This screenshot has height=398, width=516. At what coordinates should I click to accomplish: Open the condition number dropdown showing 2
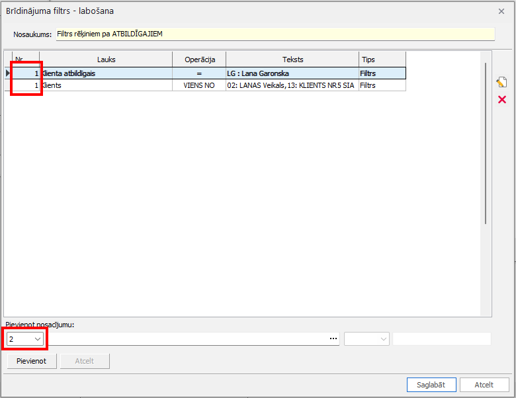coord(25,338)
